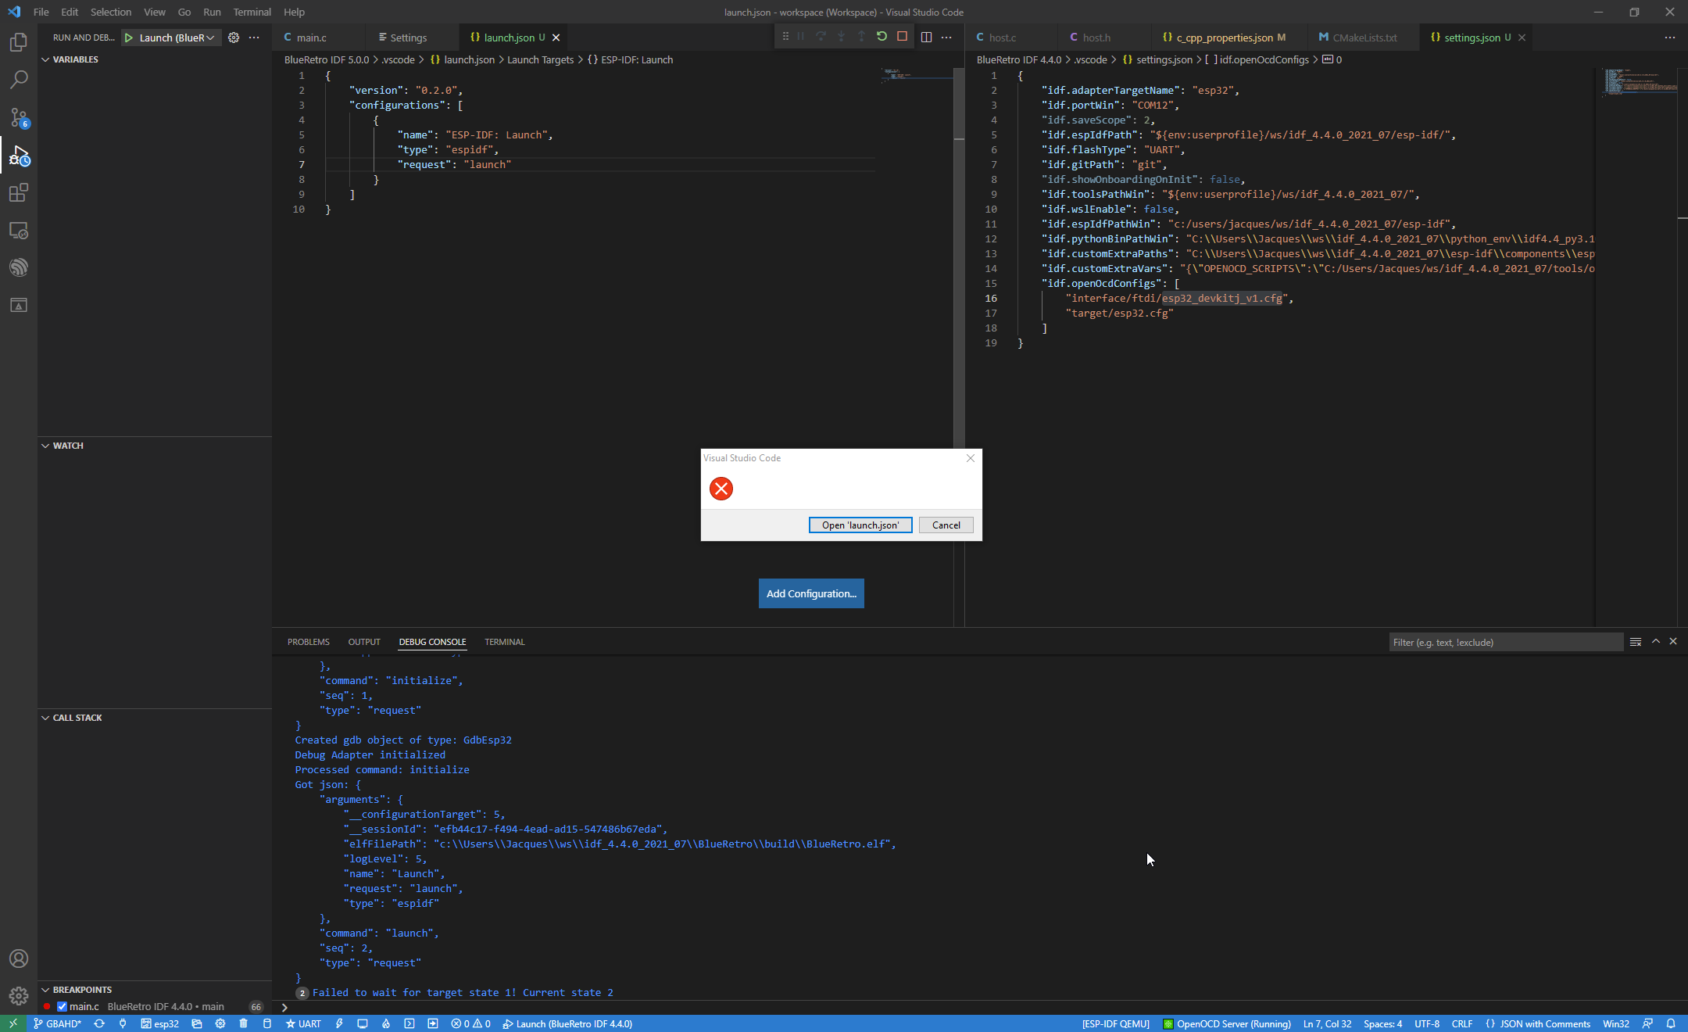Collapse the Variables section
Viewport: 1688px width, 1032px height.
(x=45, y=59)
